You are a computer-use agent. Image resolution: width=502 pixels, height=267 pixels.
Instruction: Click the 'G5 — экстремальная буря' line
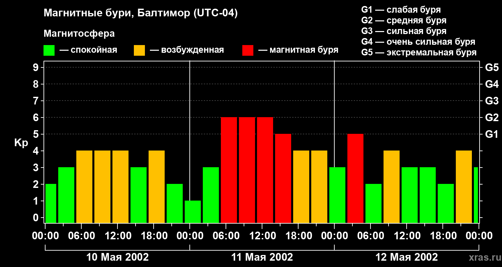[419, 52]
